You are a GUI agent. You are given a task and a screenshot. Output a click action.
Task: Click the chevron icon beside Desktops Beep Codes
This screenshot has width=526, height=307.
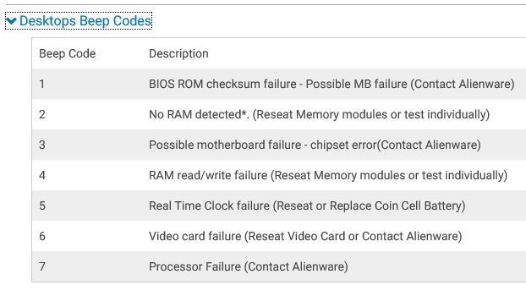(11, 21)
